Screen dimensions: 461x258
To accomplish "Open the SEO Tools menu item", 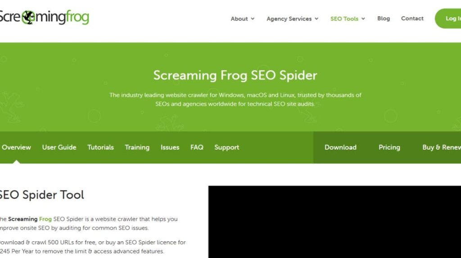I will 344,19.
